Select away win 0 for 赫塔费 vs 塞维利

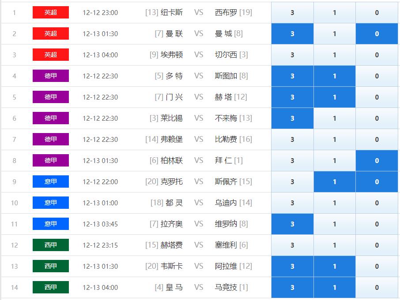(x=377, y=245)
